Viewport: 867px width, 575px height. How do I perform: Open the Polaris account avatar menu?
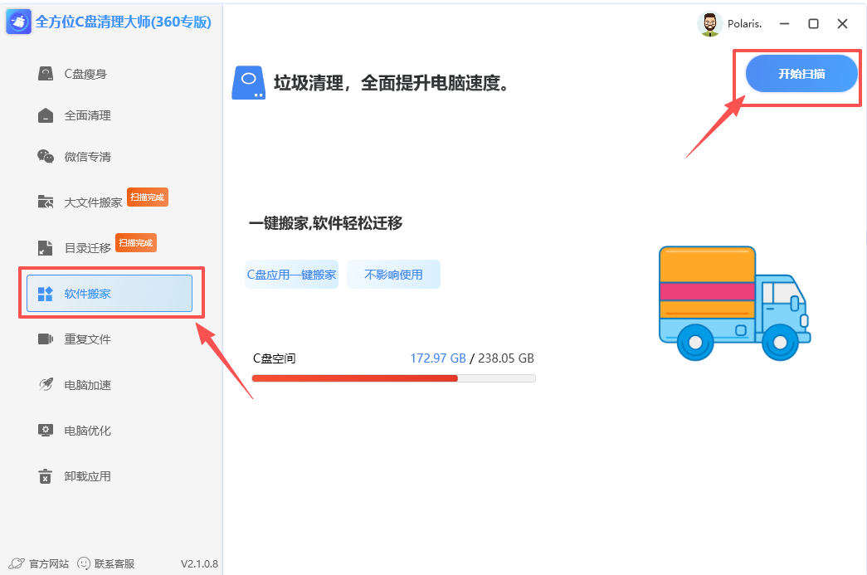(x=710, y=23)
